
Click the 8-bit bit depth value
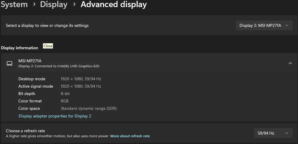(65, 94)
